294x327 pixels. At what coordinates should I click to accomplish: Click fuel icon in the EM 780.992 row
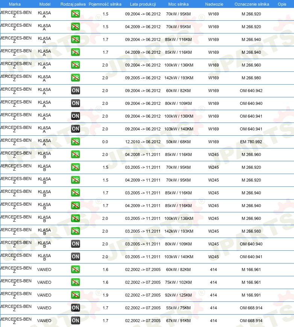pos(75,142)
